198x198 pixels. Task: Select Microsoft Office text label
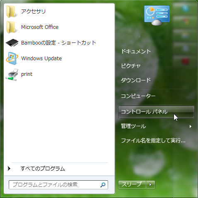(x=40, y=27)
